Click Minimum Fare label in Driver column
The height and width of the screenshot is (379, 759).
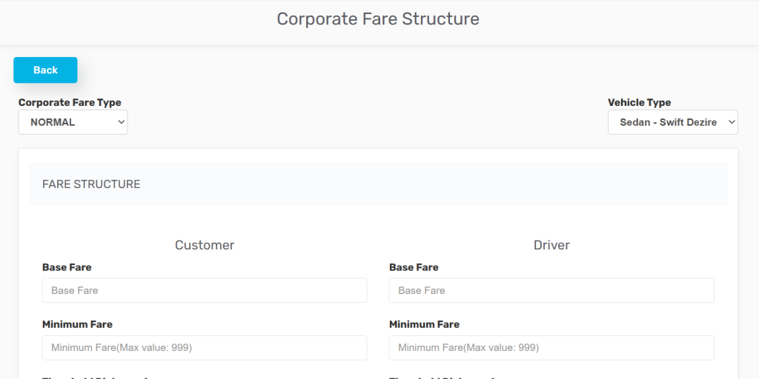pos(424,324)
